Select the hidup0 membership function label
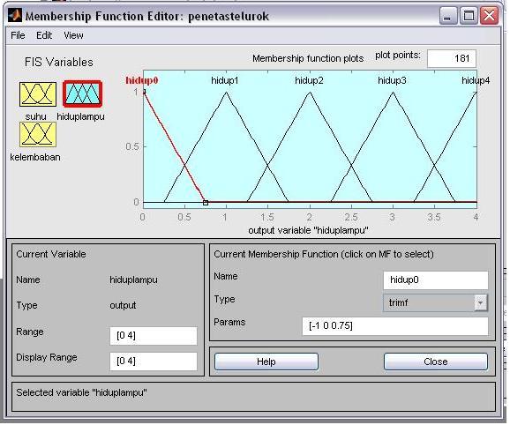 (142, 80)
